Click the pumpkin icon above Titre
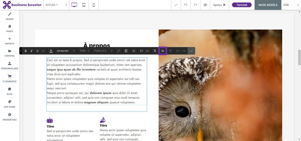 pyautogui.click(x=50, y=120)
